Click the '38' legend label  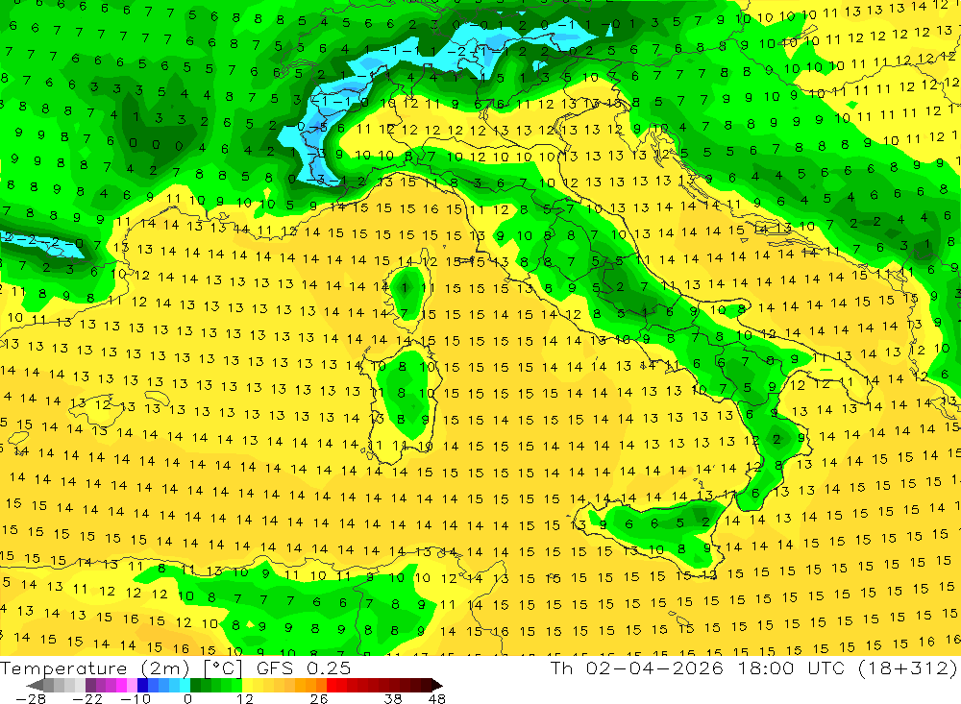pyautogui.click(x=393, y=698)
